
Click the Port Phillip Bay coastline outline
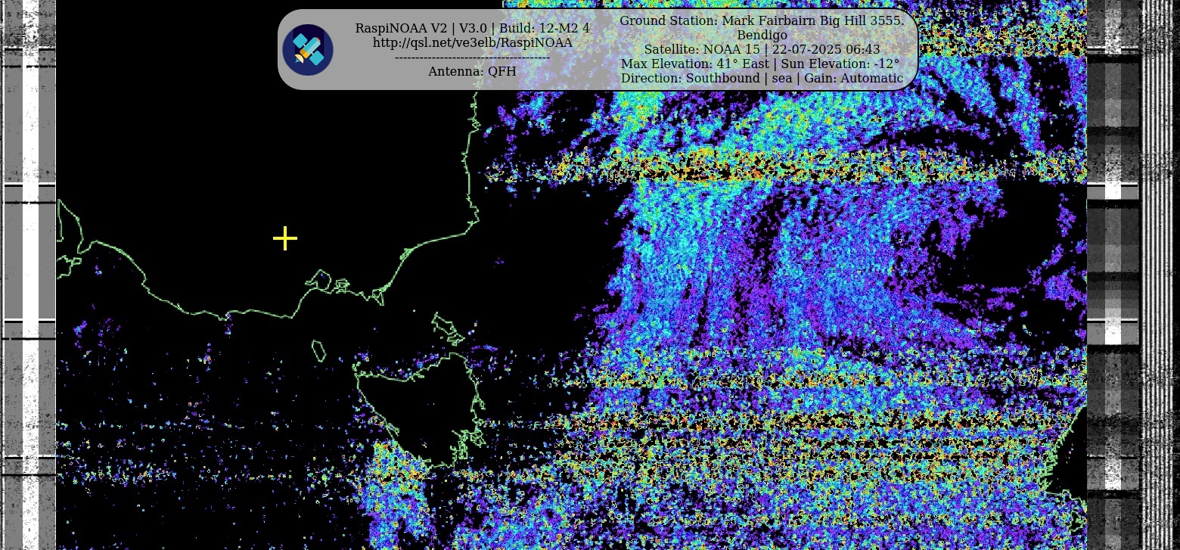(321, 280)
